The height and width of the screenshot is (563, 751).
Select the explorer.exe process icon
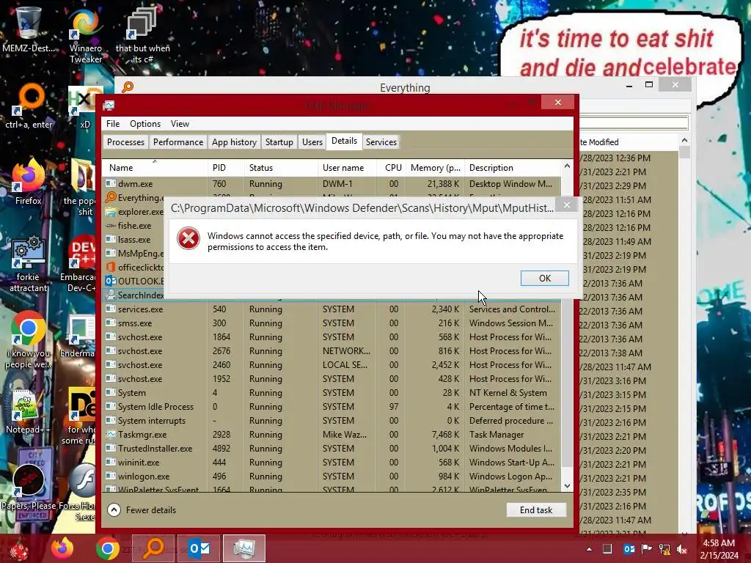(x=111, y=212)
